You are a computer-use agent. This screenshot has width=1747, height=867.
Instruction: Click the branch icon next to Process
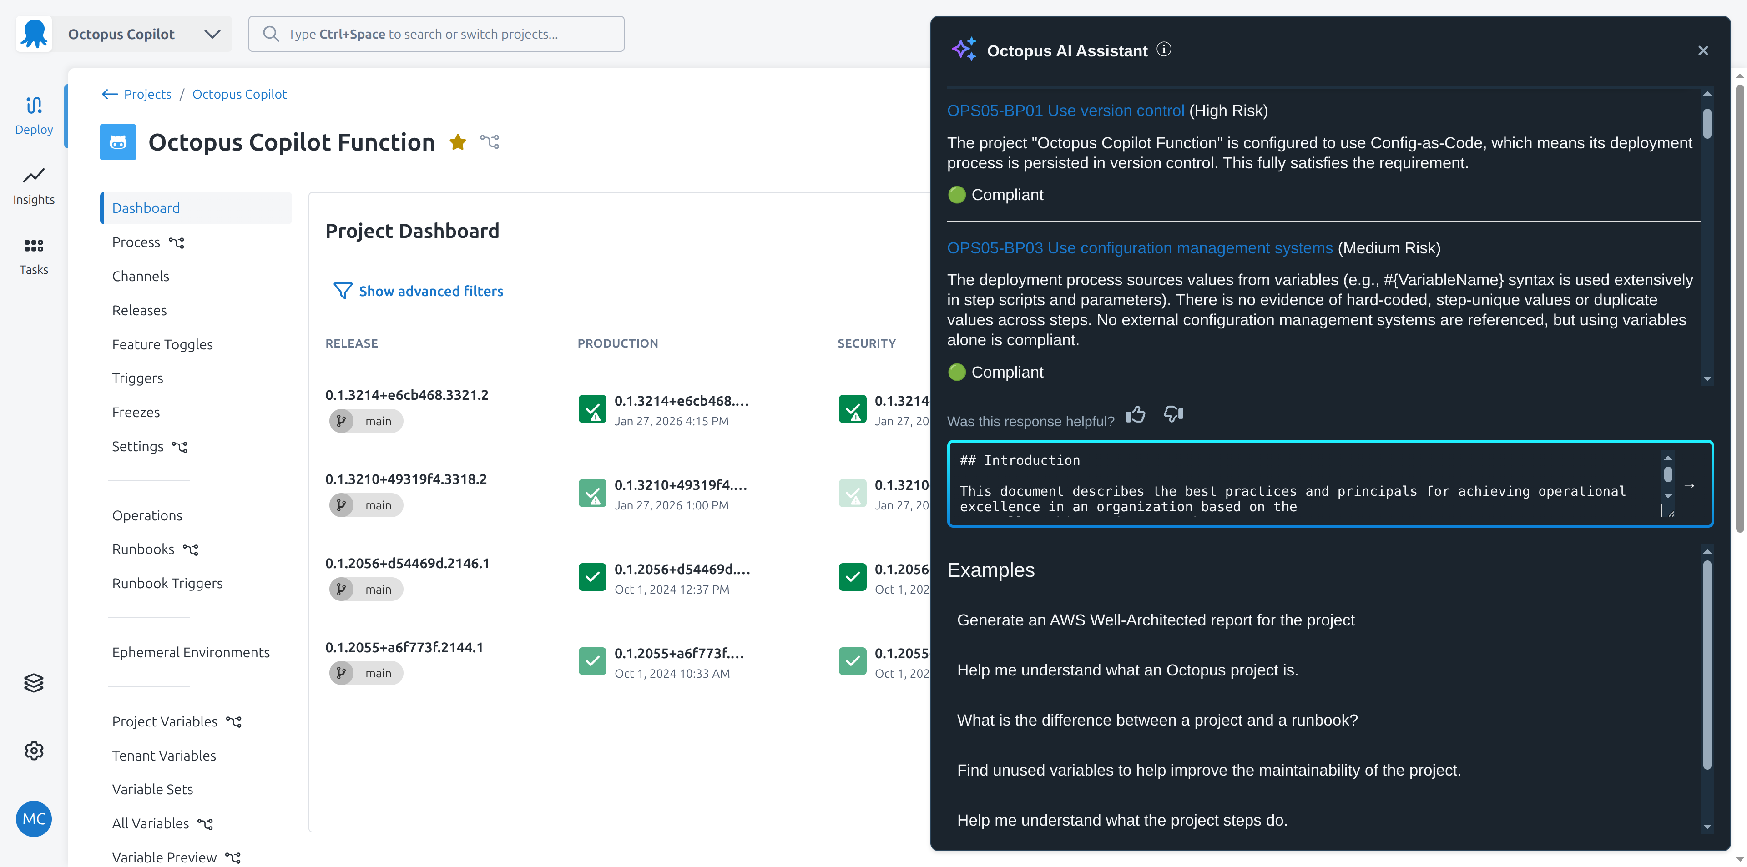coord(178,242)
